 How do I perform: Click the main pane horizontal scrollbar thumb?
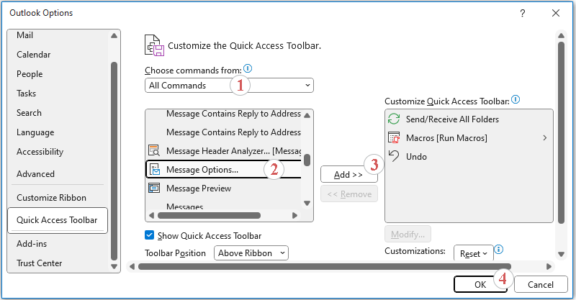tap(325, 267)
